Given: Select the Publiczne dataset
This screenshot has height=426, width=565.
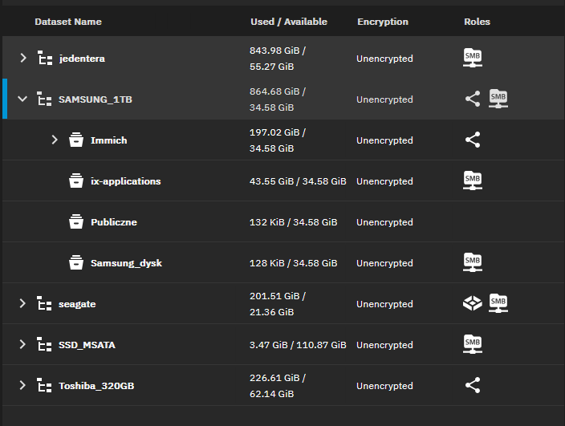Looking at the screenshot, I should 113,222.
